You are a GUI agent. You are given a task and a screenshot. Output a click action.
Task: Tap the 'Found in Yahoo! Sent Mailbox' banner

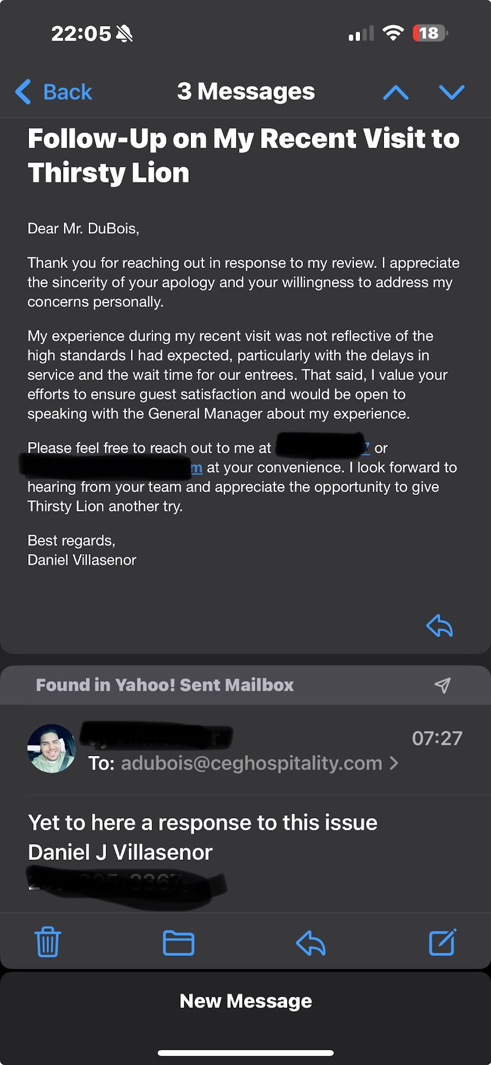(165, 685)
